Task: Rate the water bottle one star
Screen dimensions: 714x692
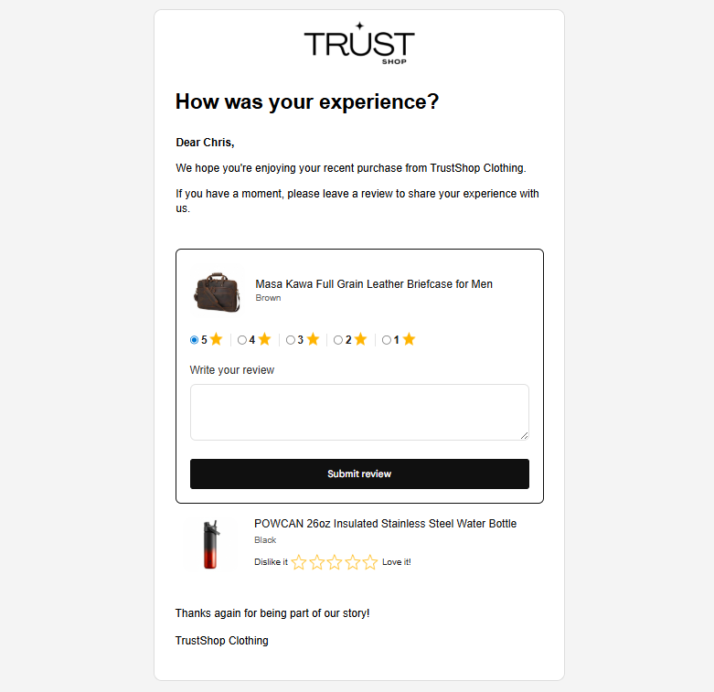Action: pyautogui.click(x=299, y=562)
